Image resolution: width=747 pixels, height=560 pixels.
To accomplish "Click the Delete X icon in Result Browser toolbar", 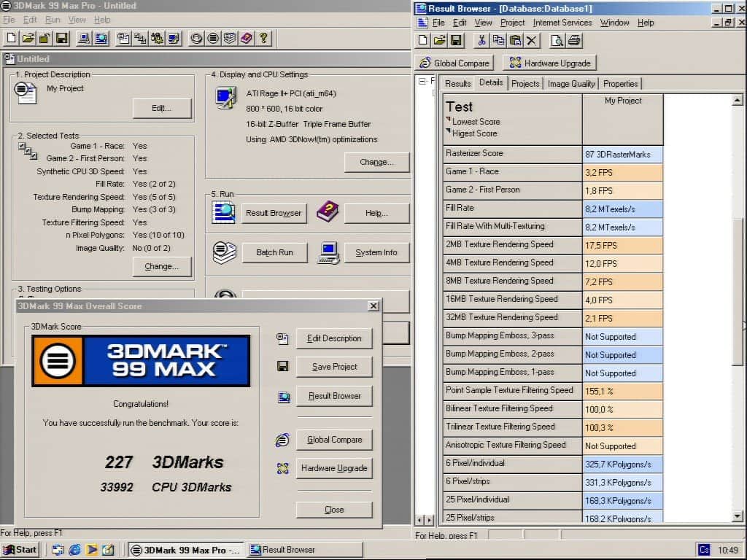I will [532, 41].
